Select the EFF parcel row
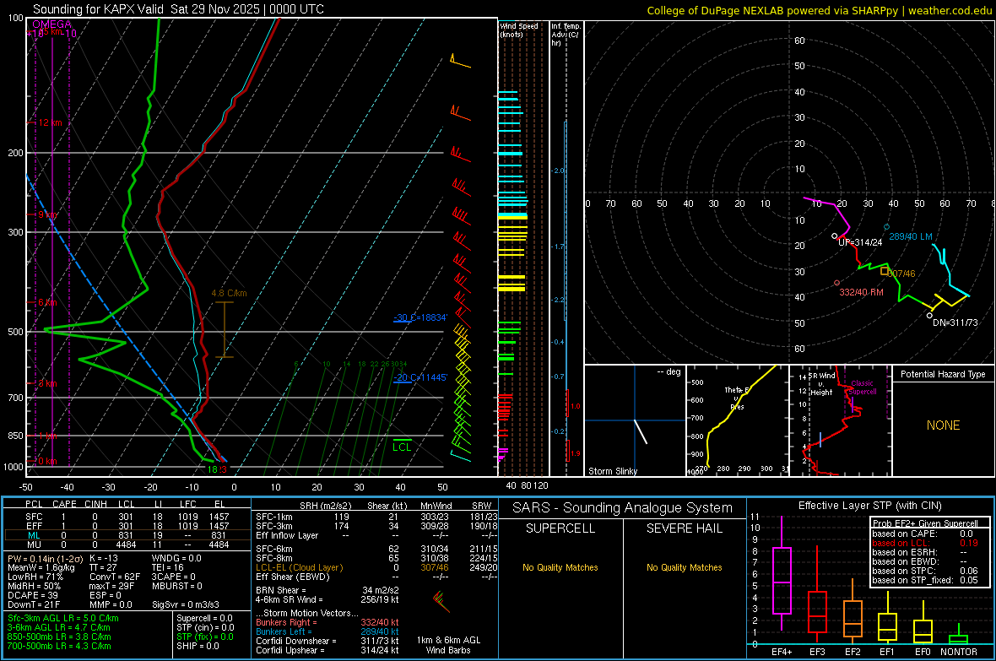This screenshot has height=661, width=996. pyautogui.click(x=127, y=526)
